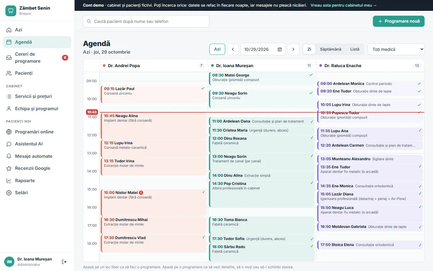Open the calendar picker icon in the date field
This screenshot has width=433, height=271.
pyautogui.click(x=280, y=50)
